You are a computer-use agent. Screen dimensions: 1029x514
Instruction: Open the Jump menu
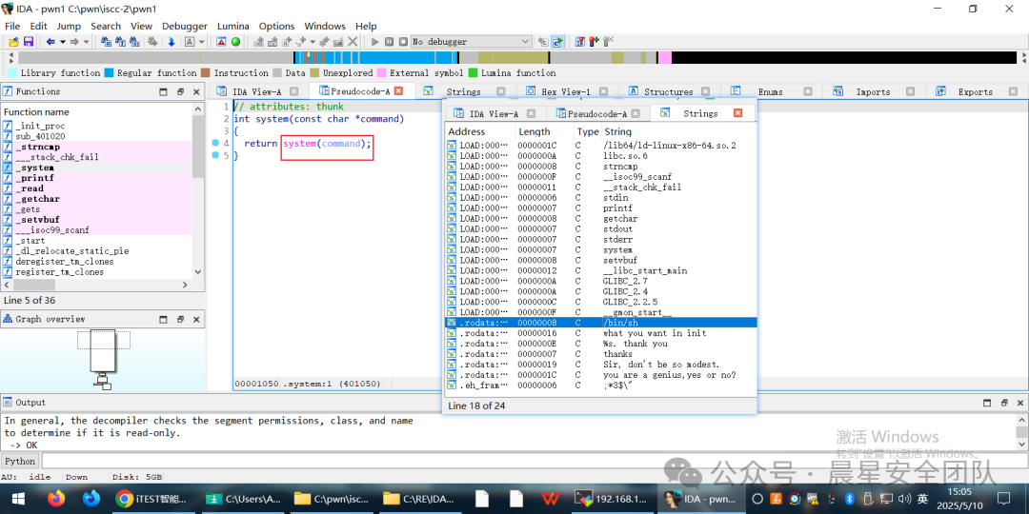pyautogui.click(x=69, y=27)
